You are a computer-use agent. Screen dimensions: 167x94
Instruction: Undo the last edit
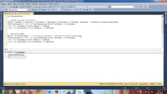tap(54, 7)
